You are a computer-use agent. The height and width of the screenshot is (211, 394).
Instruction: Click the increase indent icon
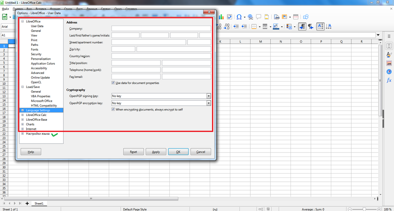(x=236, y=27)
